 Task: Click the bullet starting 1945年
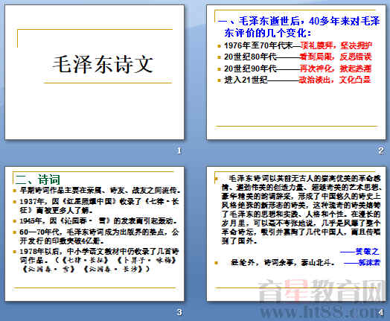(98, 220)
